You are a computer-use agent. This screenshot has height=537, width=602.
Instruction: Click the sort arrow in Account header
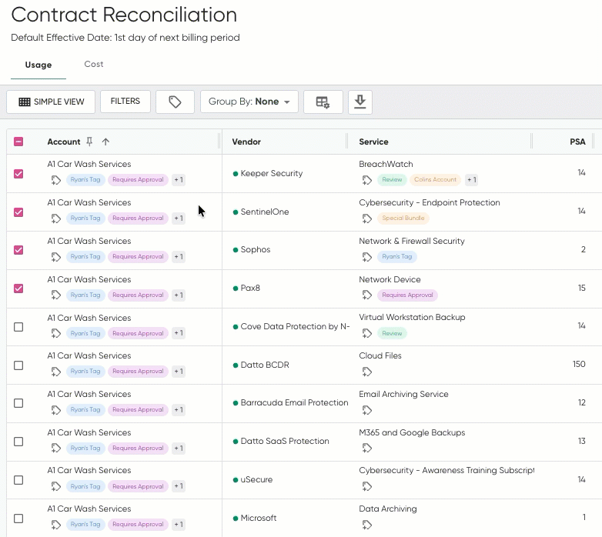coord(105,142)
